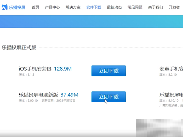Click the 乐播投屏正式版 section heading

pyautogui.click(x=19, y=48)
